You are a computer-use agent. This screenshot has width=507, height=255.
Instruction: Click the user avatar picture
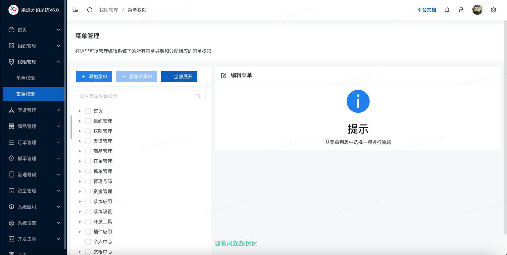(x=477, y=10)
